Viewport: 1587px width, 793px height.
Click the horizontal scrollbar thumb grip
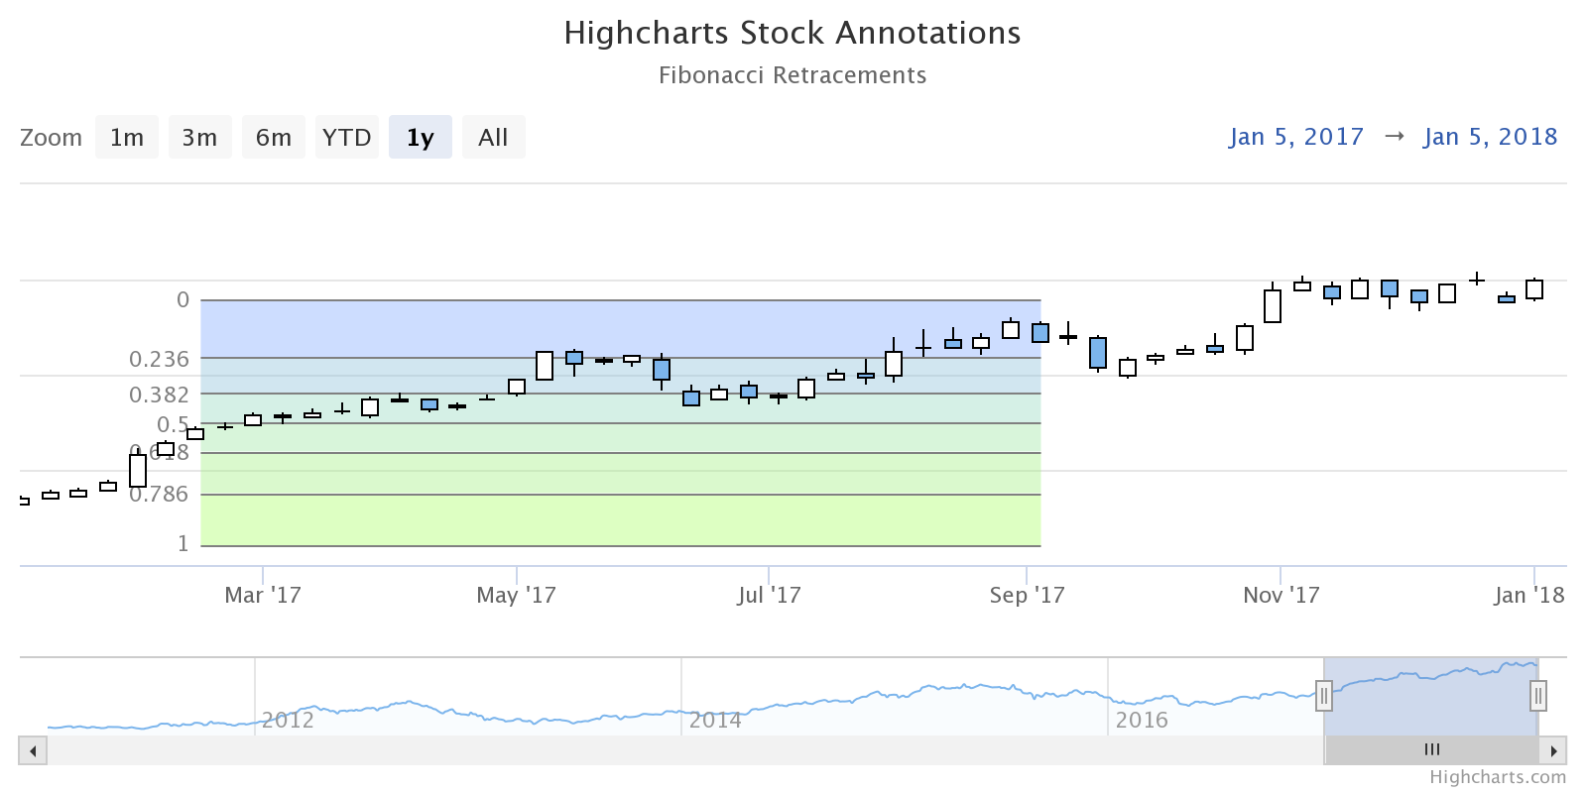tap(1431, 750)
